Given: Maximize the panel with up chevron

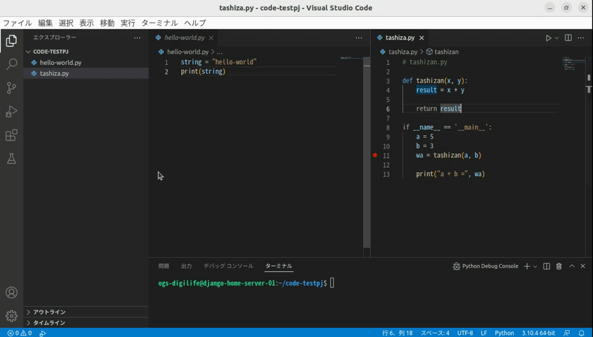Looking at the screenshot, I should 572,266.
